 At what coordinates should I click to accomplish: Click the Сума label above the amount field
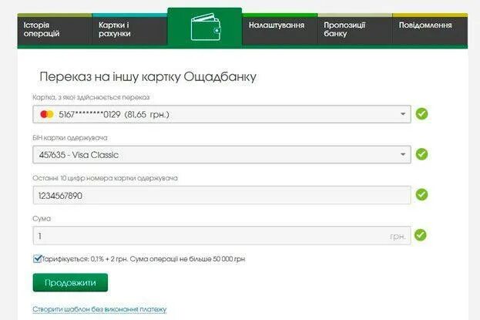(x=42, y=218)
